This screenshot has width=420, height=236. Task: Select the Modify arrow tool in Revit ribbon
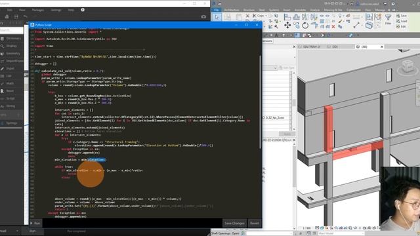coord(217,17)
